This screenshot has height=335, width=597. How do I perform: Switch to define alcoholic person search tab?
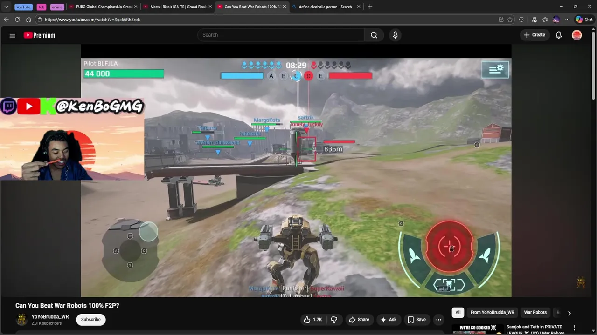[x=326, y=7]
